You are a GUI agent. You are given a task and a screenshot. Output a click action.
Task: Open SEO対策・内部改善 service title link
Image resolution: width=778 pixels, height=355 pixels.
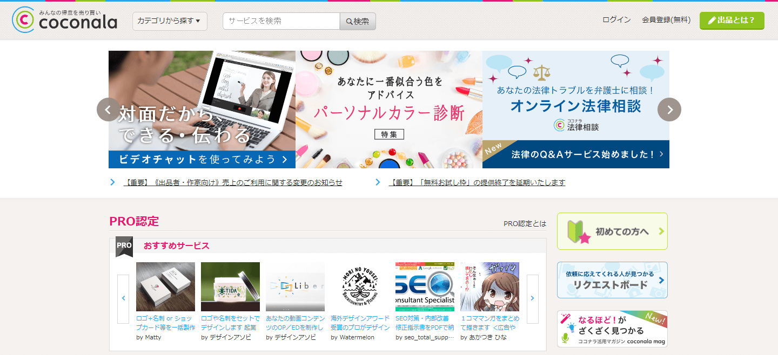[x=425, y=323]
